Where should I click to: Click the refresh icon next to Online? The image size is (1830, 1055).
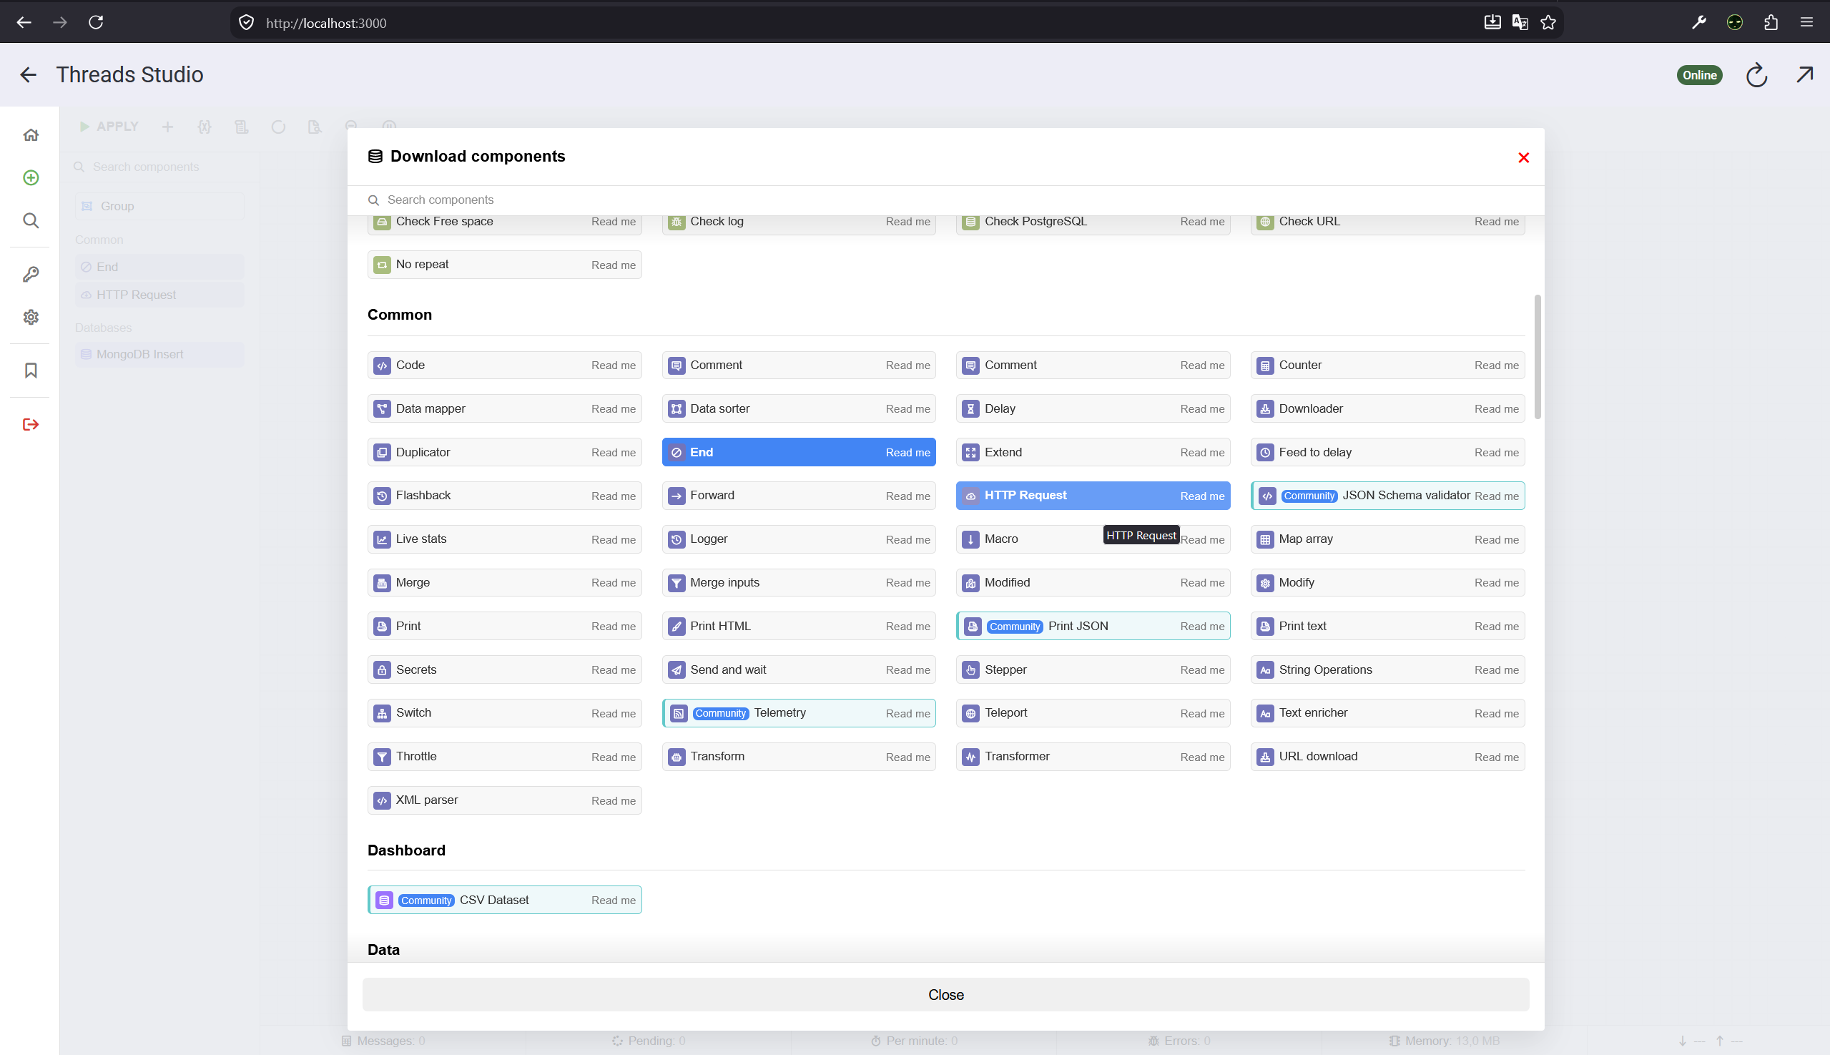1756,74
